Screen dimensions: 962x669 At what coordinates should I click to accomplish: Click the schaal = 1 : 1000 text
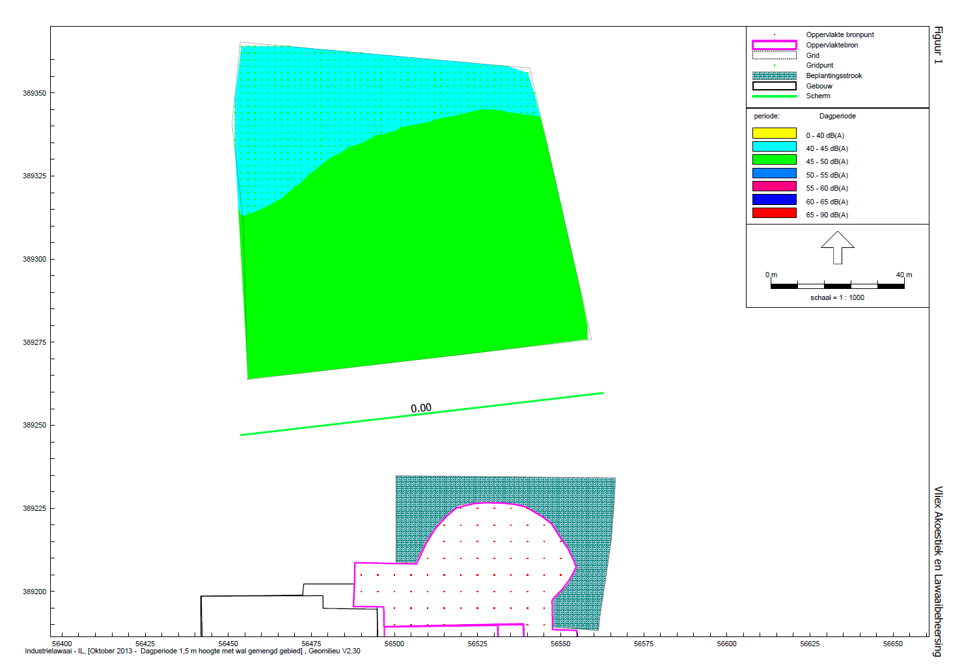coord(837,297)
